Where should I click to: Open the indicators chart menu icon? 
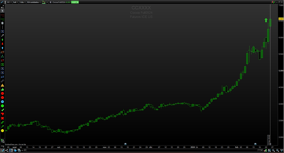(x=44, y=2)
